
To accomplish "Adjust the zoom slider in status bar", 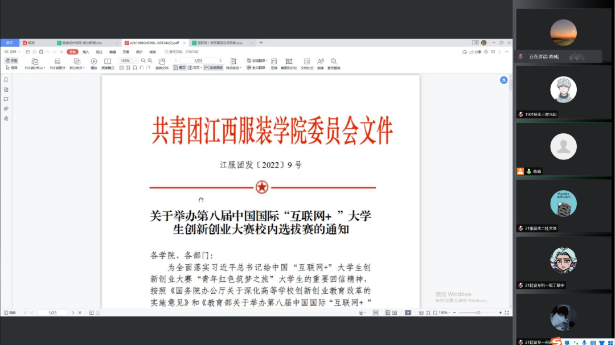I will coord(478,313).
